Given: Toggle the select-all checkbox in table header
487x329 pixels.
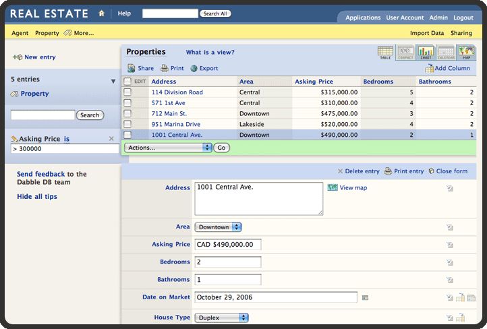Looking at the screenshot, I should pyautogui.click(x=127, y=82).
